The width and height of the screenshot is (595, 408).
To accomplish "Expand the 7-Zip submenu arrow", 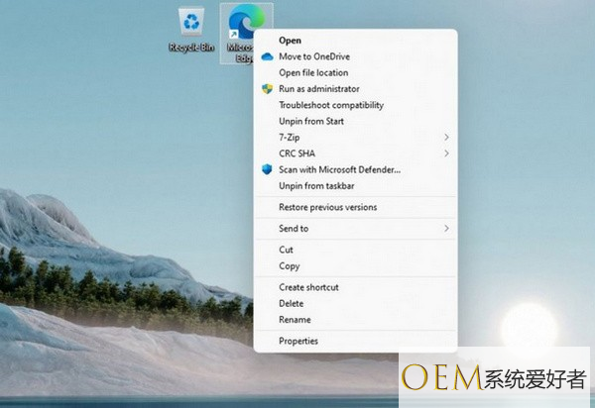I will point(446,137).
